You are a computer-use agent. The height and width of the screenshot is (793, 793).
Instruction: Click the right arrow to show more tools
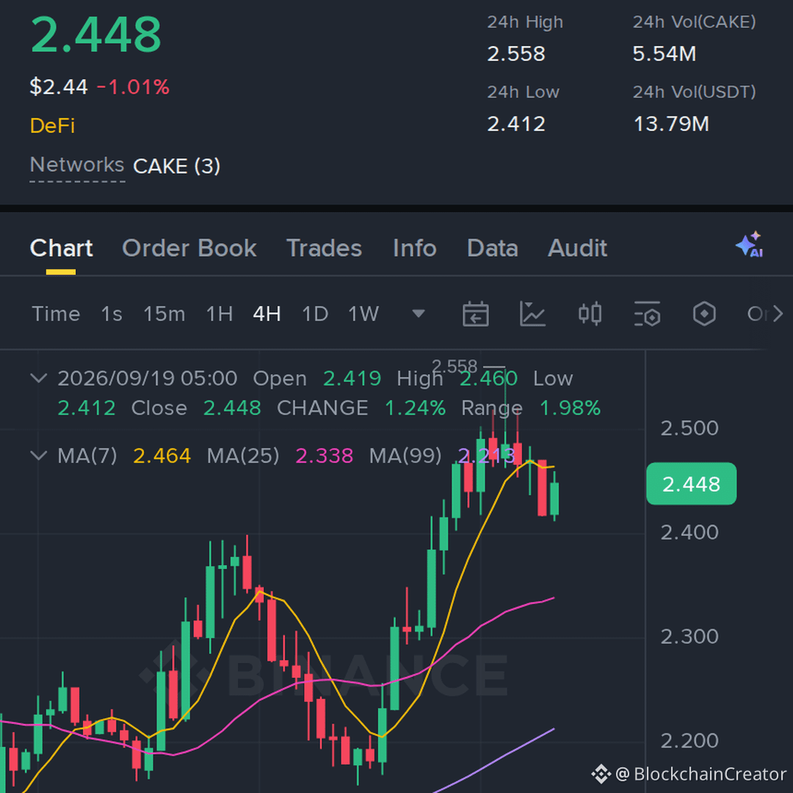tap(778, 314)
